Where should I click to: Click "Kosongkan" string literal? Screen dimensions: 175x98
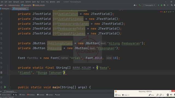pyautogui.click(x=106, y=48)
